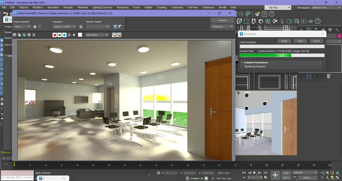Click the auto region selected icon
Image resolution: width=342 pixels, height=181 pixels.
[x=39, y=27]
